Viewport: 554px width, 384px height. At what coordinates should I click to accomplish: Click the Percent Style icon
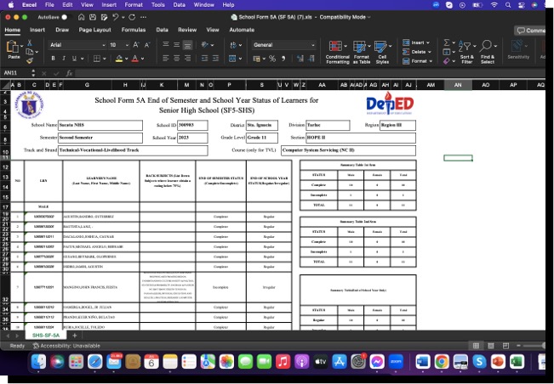(x=272, y=59)
